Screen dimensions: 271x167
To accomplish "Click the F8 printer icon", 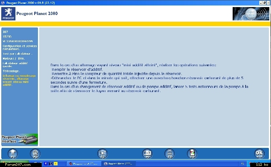I will (x=170, y=153).
